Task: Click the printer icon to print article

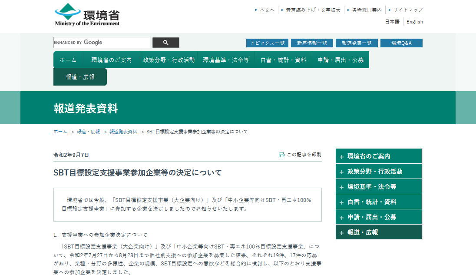Action: (281, 155)
